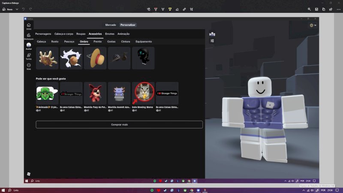Undo the last annotation
Image resolution: width=343 pixels, height=193 pixels.
tap(24, 9)
